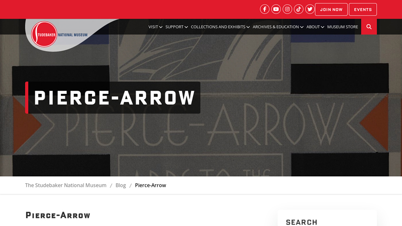Click the search magnifier icon
402x226 pixels.
[x=369, y=27]
